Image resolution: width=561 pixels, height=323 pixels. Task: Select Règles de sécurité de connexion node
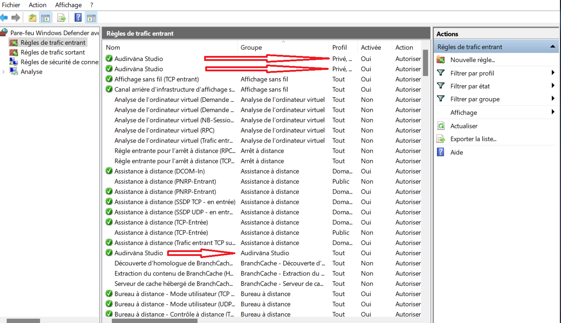pyautogui.click(x=60, y=62)
